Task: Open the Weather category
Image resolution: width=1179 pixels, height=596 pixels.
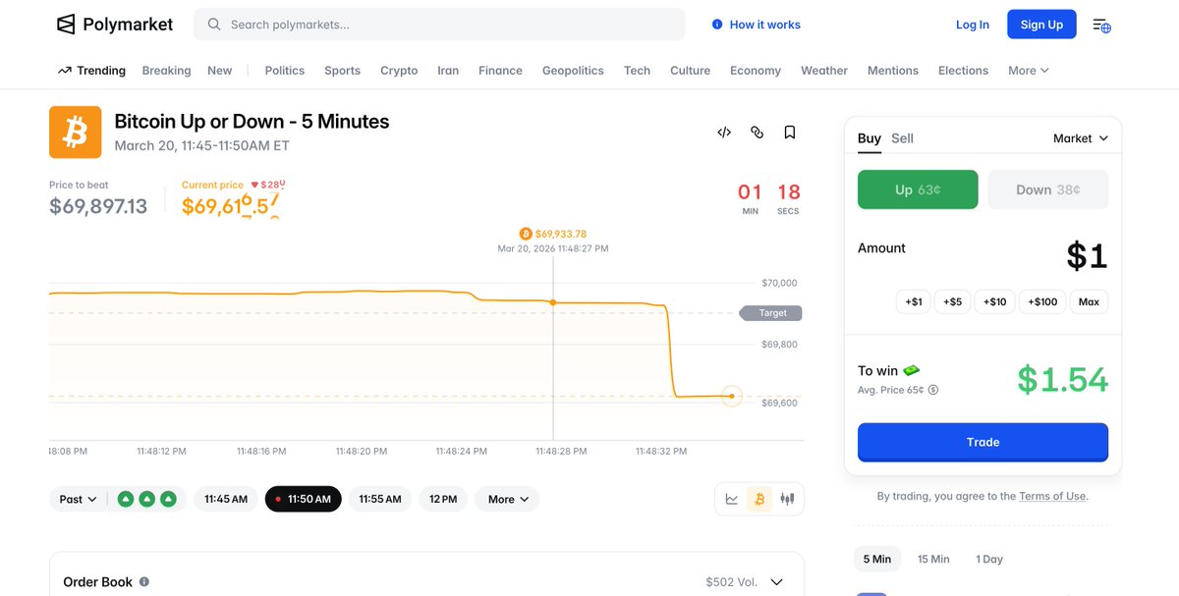Action: [x=824, y=71]
